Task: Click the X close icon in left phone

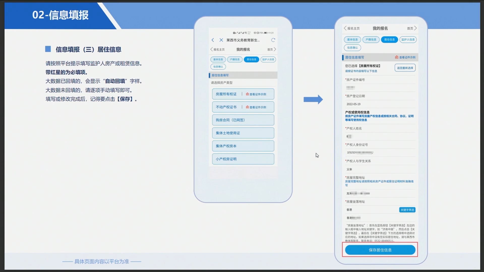Action: [x=221, y=40]
